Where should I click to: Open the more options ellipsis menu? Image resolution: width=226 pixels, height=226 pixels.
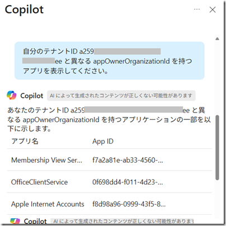pyautogui.click(x=197, y=10)
